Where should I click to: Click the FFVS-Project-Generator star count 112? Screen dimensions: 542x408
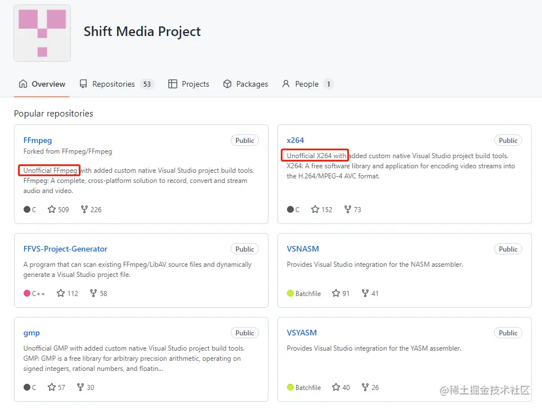coord(73,294)
